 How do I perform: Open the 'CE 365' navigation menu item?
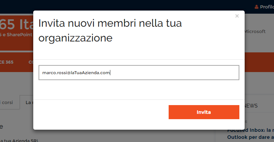tap(7, 62)
